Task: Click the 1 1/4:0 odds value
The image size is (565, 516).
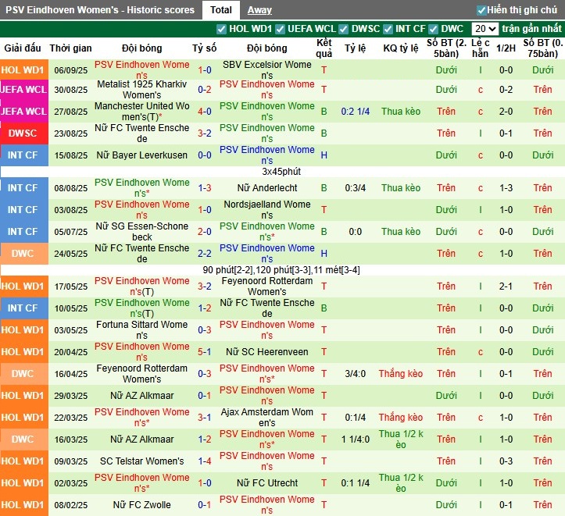Action: [x=356, y=439]
